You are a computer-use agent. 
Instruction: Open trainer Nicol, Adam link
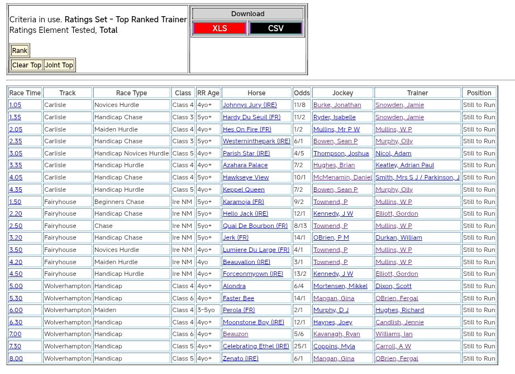pyautogui.click(x=393, y=153)
